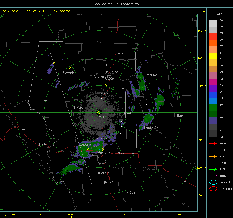Click the Lake Louise label

tap(20, 127)
